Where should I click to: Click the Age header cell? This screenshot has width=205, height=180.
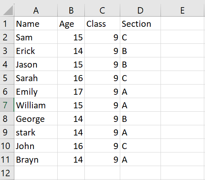point(71,23)
